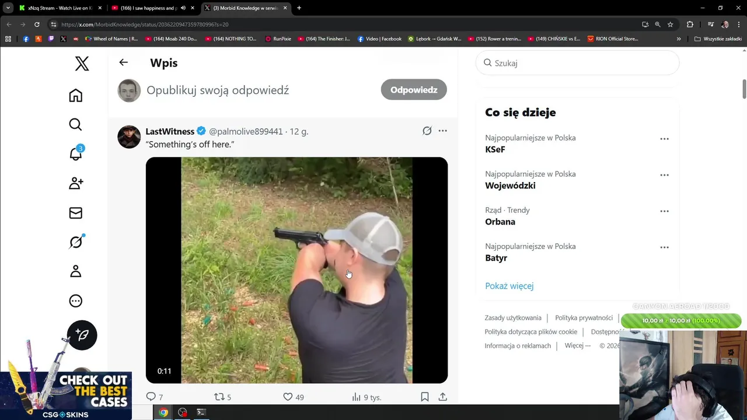Open the X home feed icon
Image resolution: width=747 pixels, height=420 pixels.
(x=76, y=96)
